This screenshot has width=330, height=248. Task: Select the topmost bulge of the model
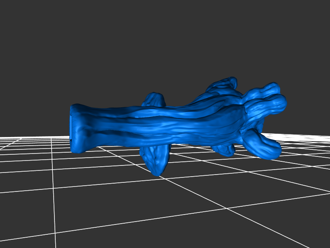[225, 84]
